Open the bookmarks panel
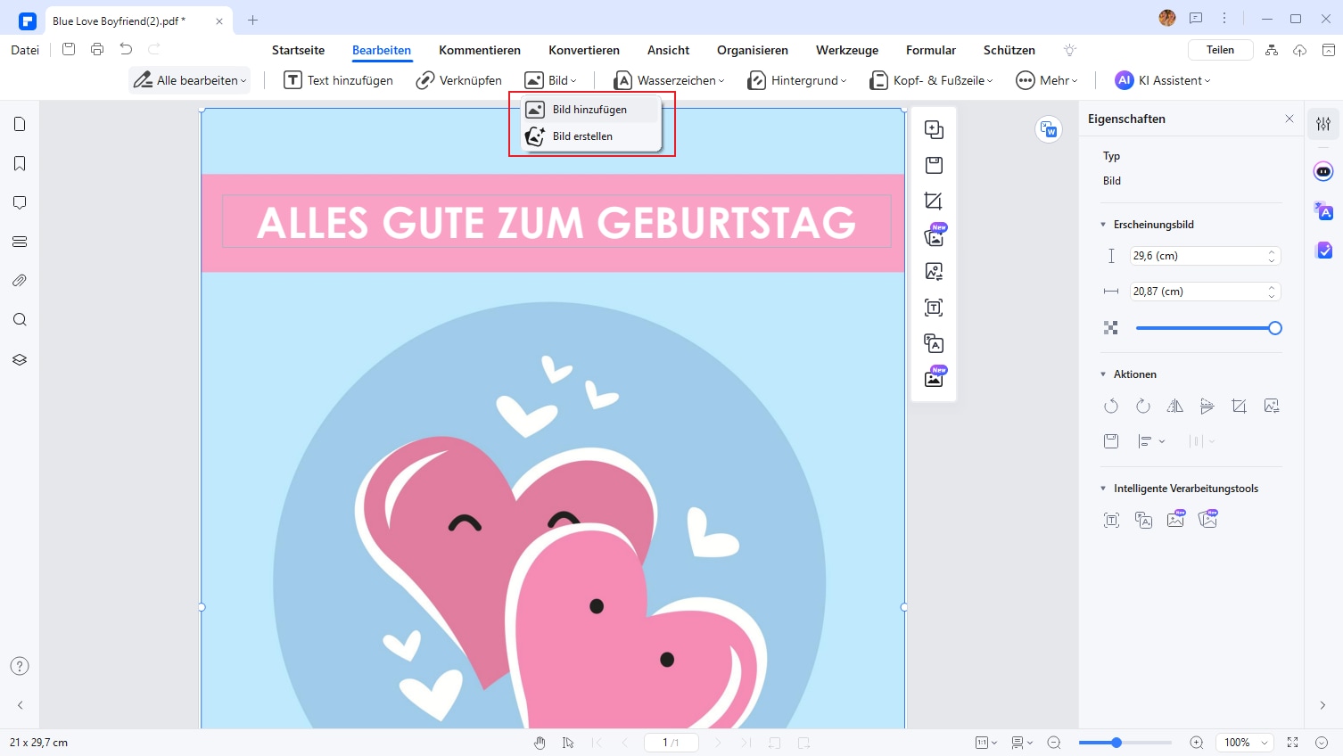 click(20, 164)
